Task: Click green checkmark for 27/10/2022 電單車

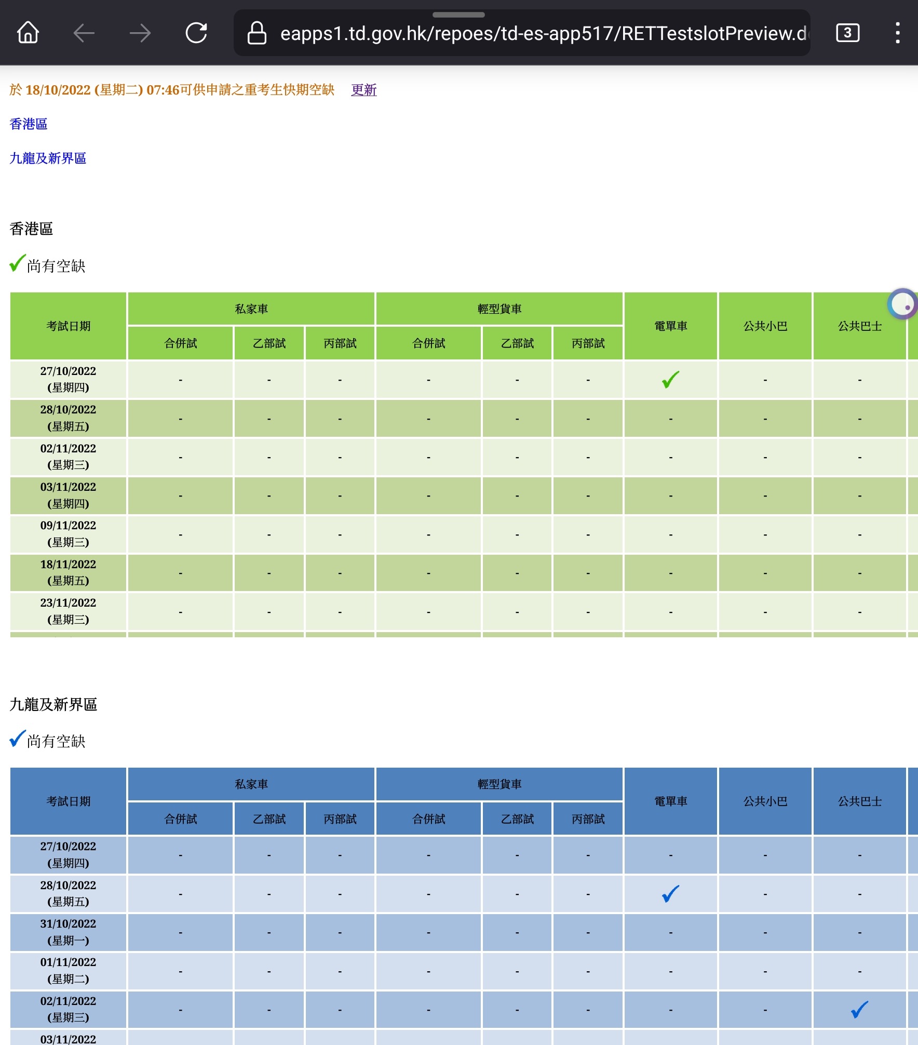Action: [670, 380]
